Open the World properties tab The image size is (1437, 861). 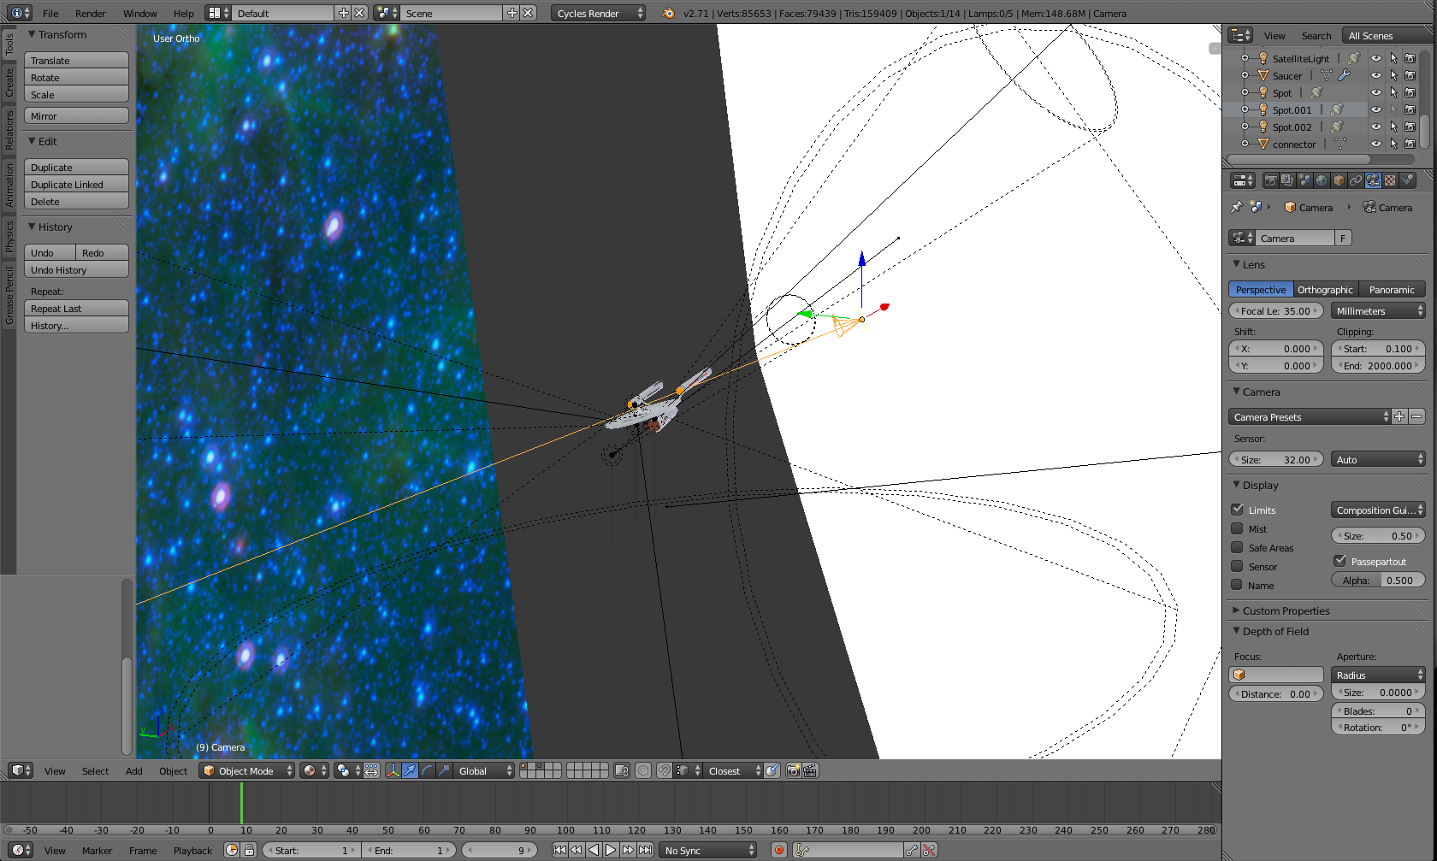click(x=1322, y=180)
